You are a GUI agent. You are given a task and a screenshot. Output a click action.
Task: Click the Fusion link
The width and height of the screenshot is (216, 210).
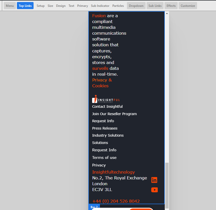tap(99, 16)
